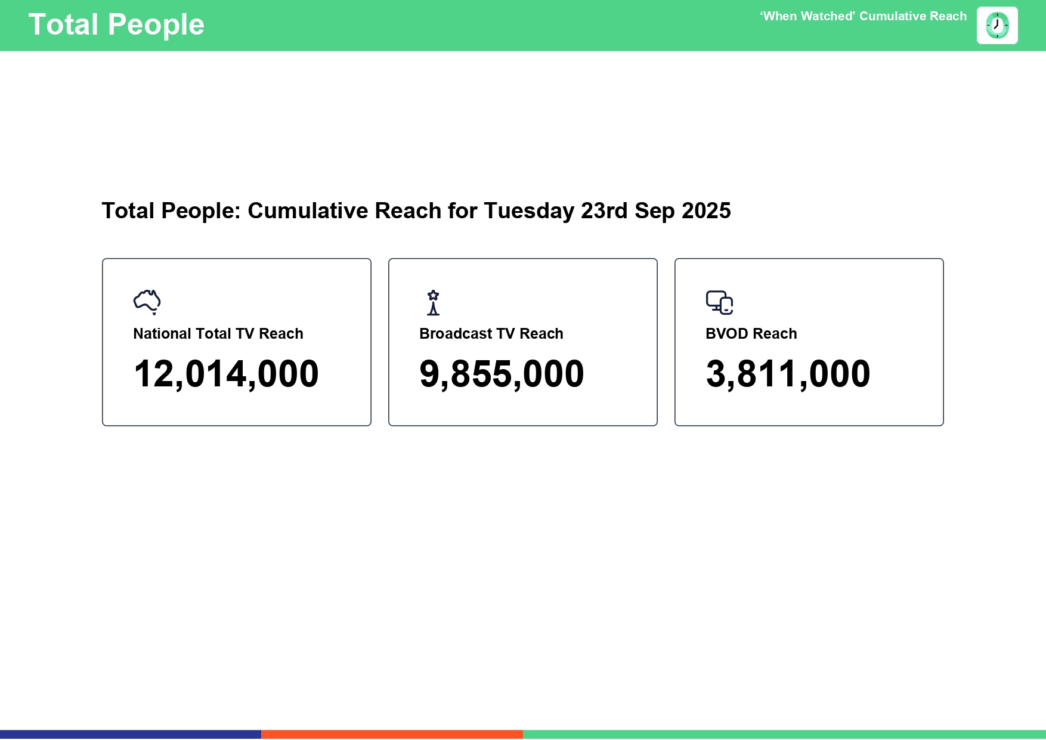Click the National Total TV Reach label
This screenshot has width=1046, height=740.
click(218, 334)
